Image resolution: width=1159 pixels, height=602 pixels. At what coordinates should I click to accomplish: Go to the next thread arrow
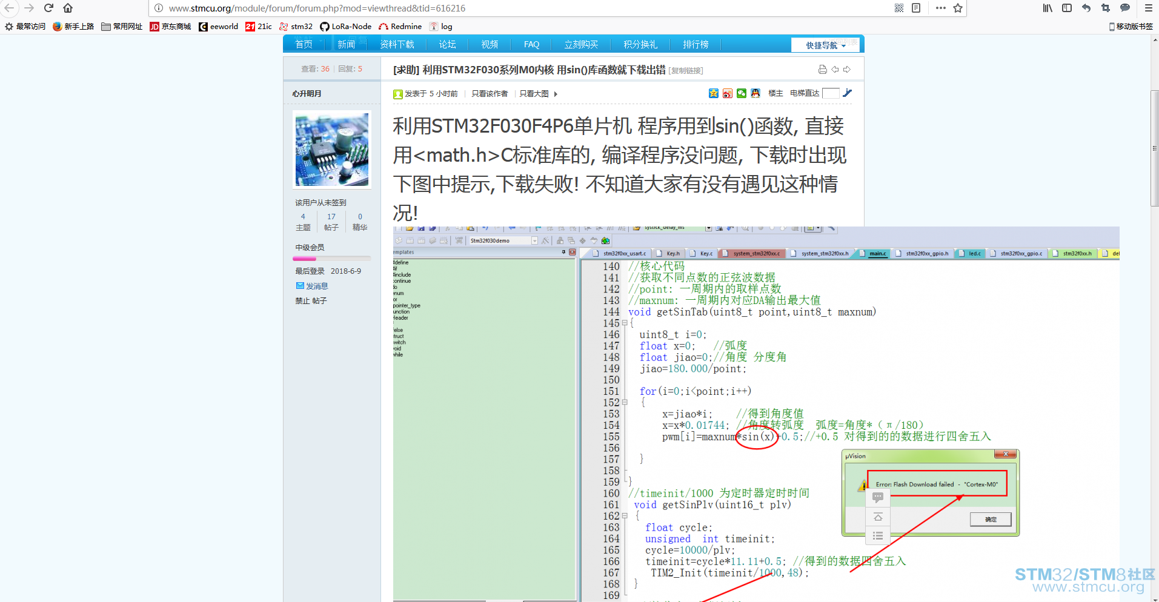(847, 70)
